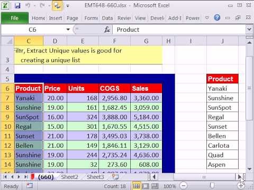Click Aspen in the unique list

point(222,165)
